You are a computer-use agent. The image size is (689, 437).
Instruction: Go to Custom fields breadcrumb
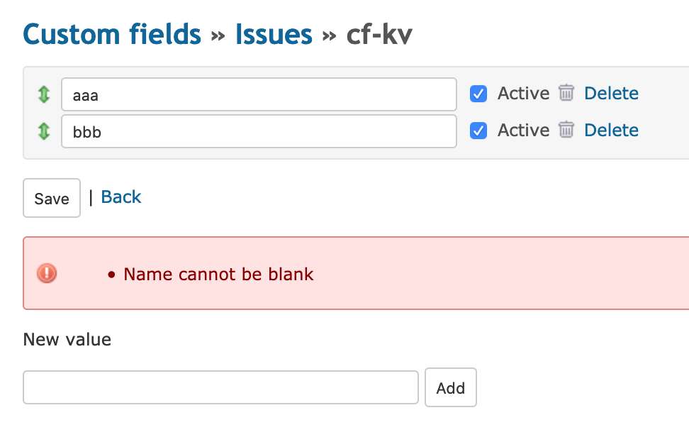pyautogui.click(x=112, y=34)
